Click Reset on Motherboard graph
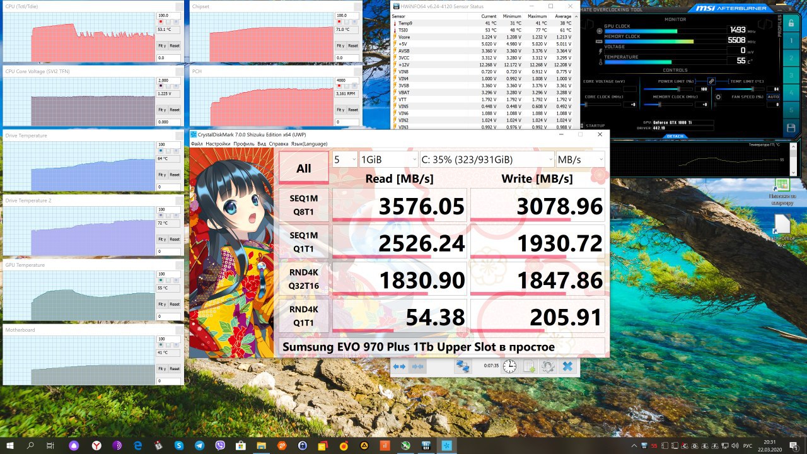Image resolution: width=807 pixels, height=454 pixels. pyautogui.click(x=175, y=368)
